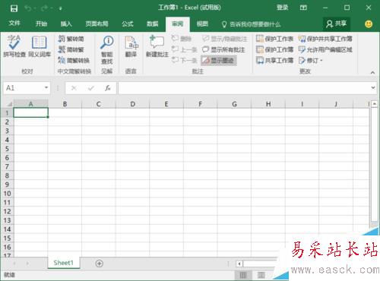The height and width of the screenshot is (281, 380).
Task: Go to next comment 下一条
Action: (185, 60)
